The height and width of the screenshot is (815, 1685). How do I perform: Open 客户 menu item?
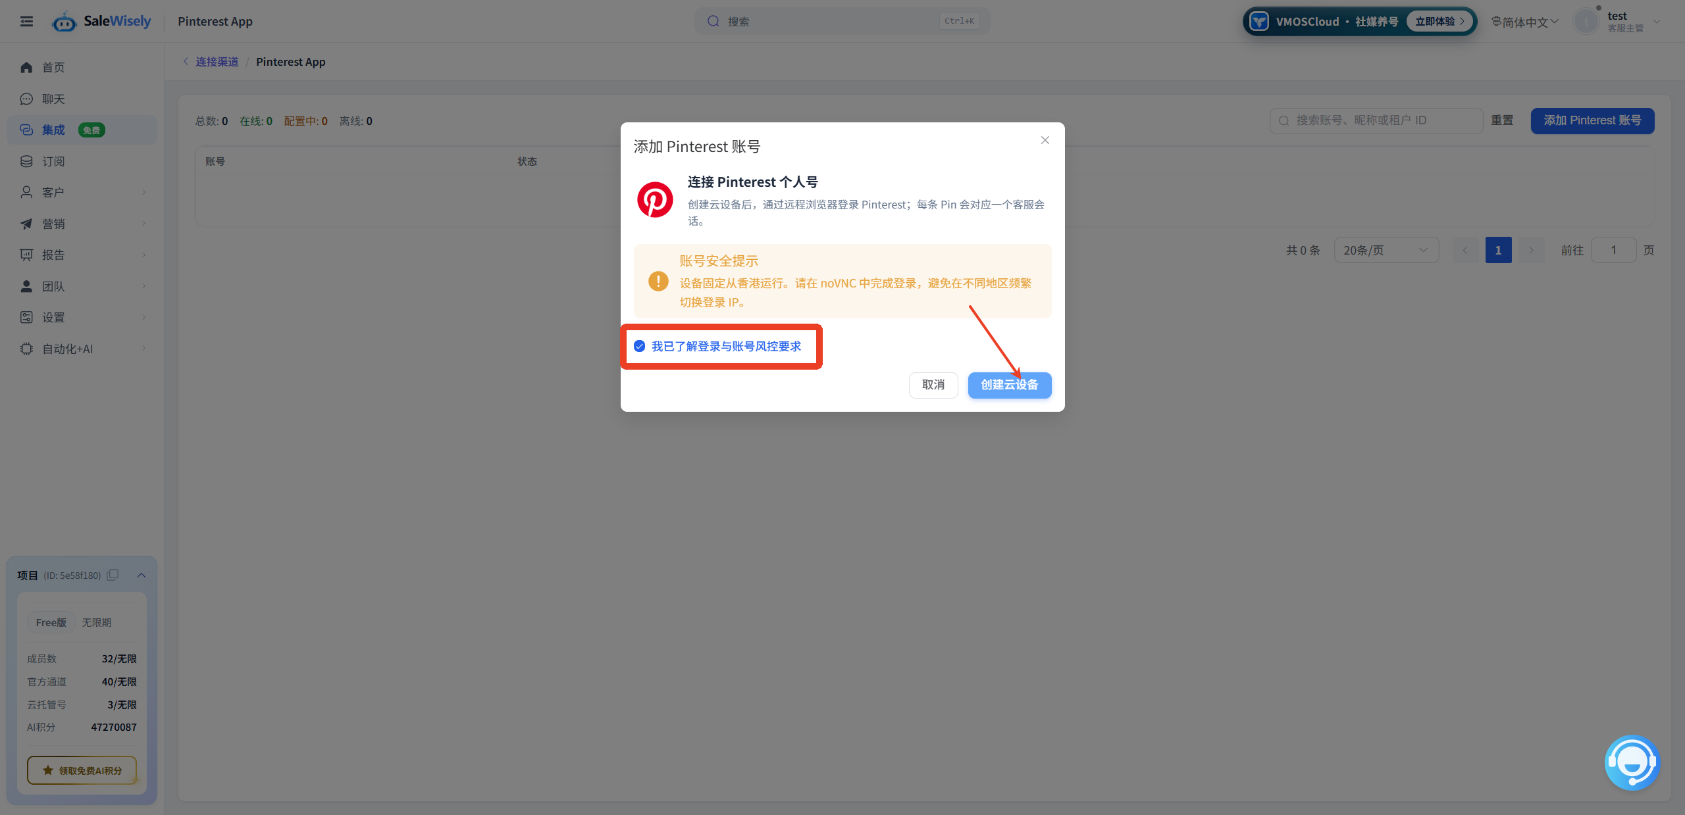82,193
